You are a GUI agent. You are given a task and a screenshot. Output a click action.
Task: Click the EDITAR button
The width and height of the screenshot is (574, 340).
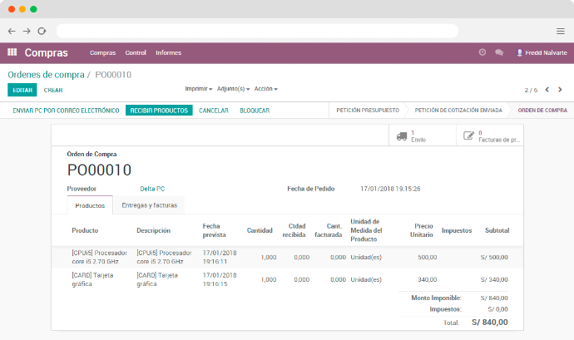pos(22,90)
